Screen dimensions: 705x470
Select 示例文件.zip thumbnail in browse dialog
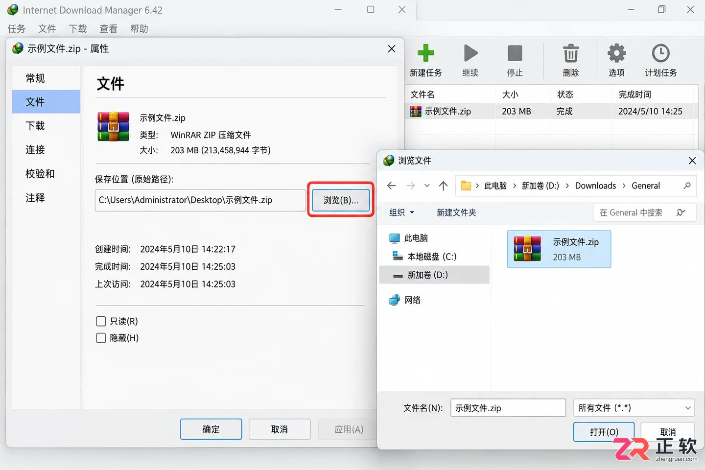point(559,249)
